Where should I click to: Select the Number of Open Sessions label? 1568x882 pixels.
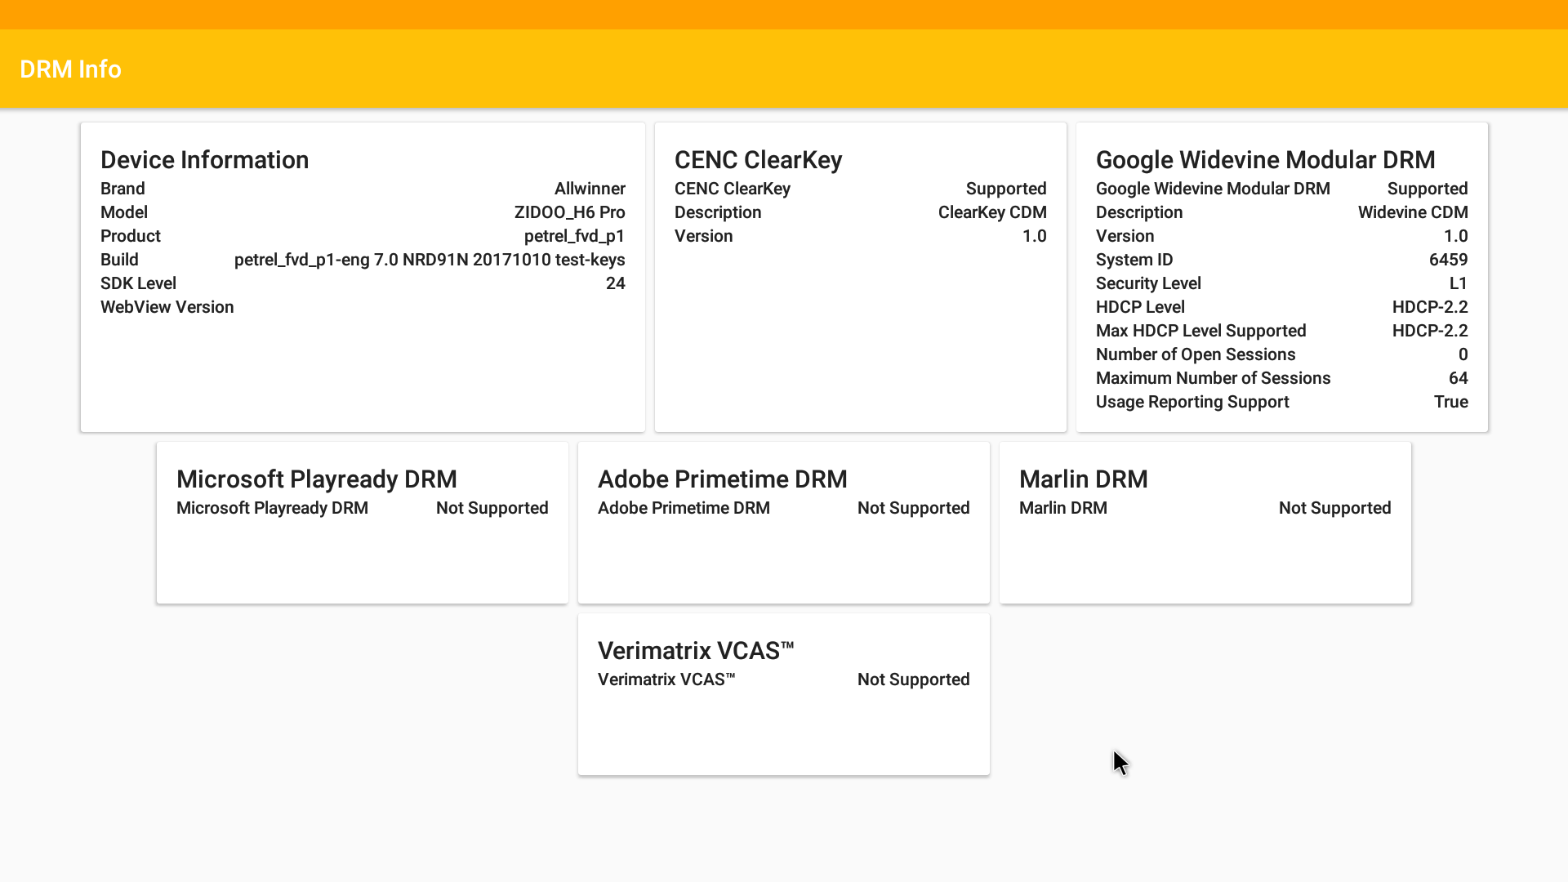tap(1196, 354)
